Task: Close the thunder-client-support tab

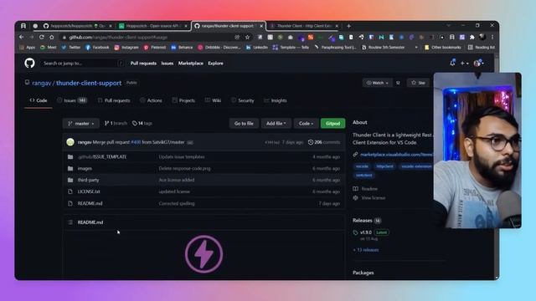Action: pyautogui.click(x=261, y=26)
